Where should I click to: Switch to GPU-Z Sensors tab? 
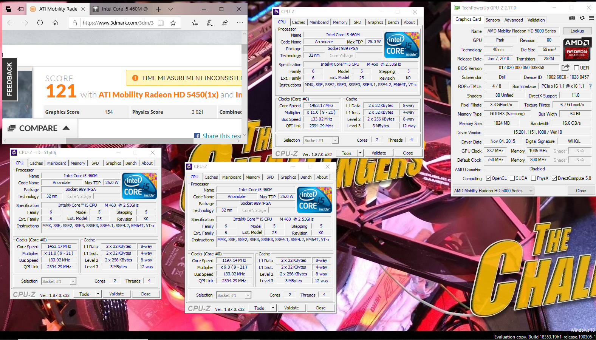[x=492, y=20]
